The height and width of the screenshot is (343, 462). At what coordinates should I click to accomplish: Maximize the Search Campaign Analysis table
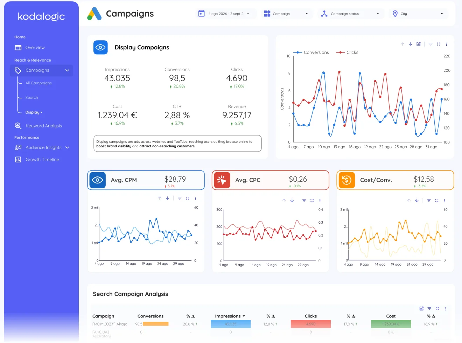(x=437, y=309)
